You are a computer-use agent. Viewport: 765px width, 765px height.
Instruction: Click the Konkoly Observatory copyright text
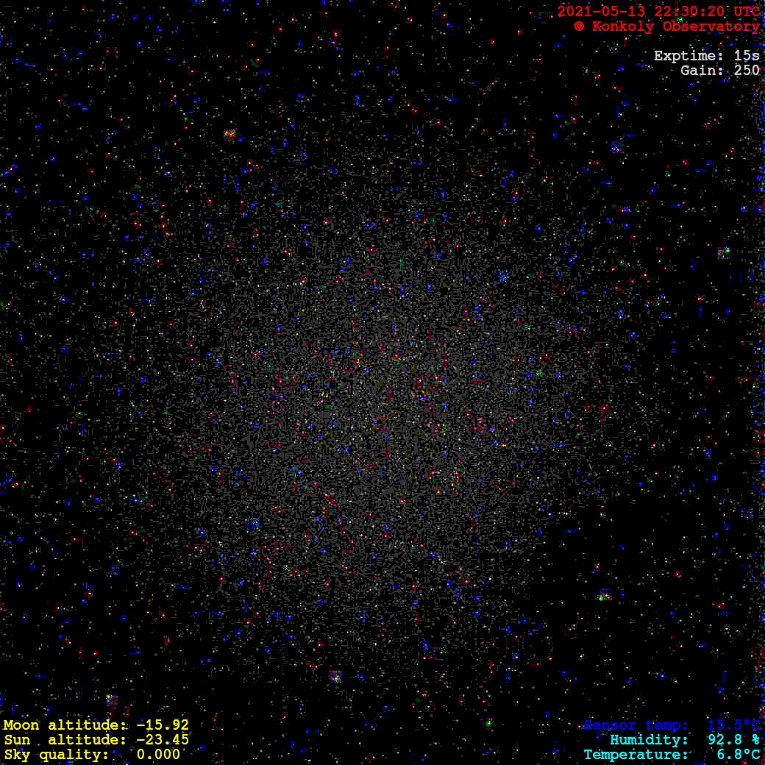tap(675, 26)
